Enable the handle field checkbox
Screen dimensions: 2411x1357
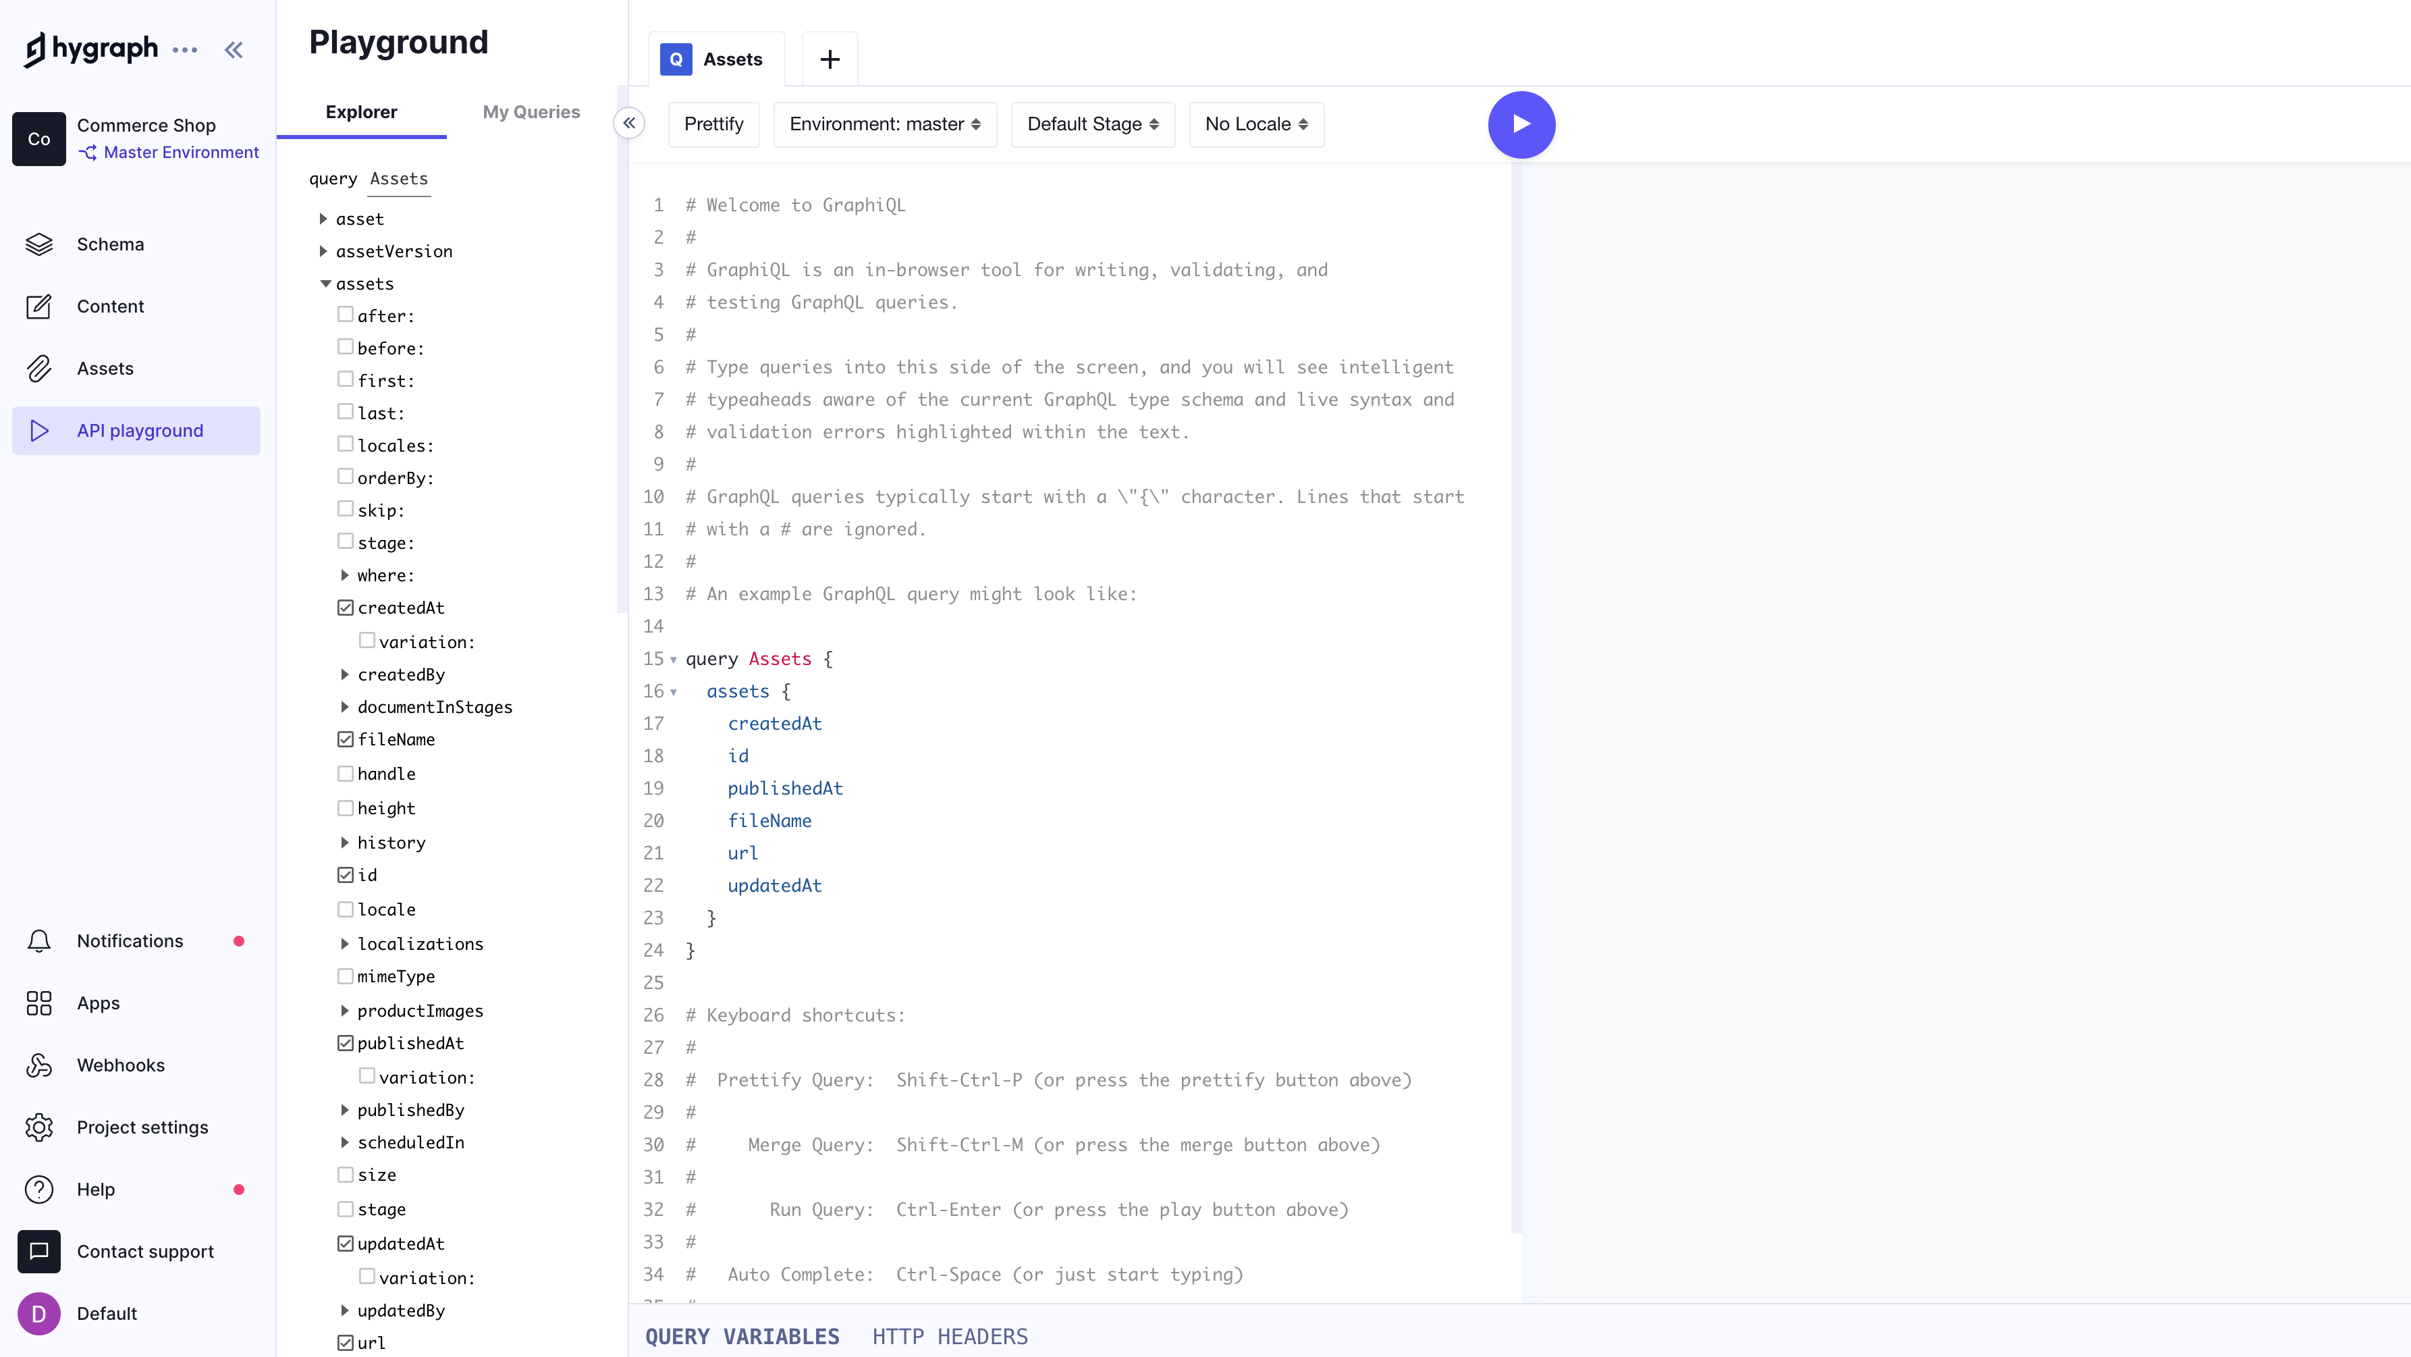coord(346,774)
